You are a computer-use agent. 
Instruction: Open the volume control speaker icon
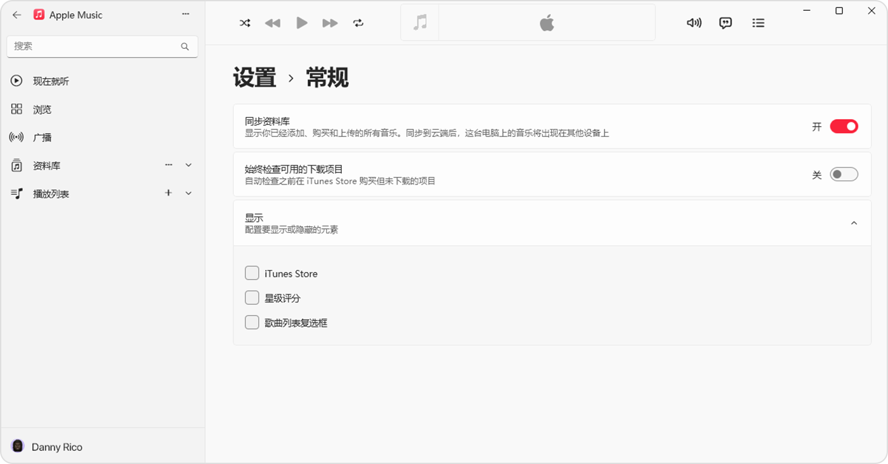point(694,23)
